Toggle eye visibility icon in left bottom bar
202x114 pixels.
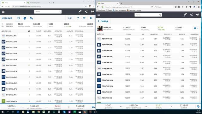click(93, 107)
